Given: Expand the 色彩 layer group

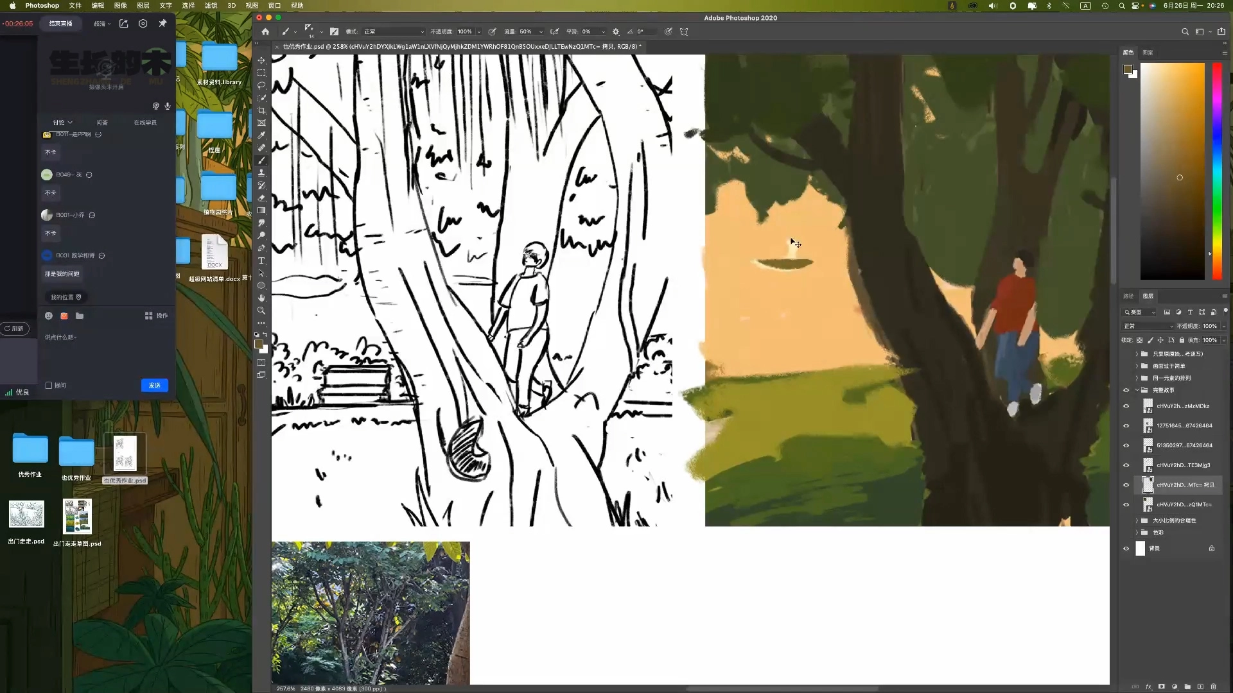Looking at the screenshot, I should (x=1137, y=533).
